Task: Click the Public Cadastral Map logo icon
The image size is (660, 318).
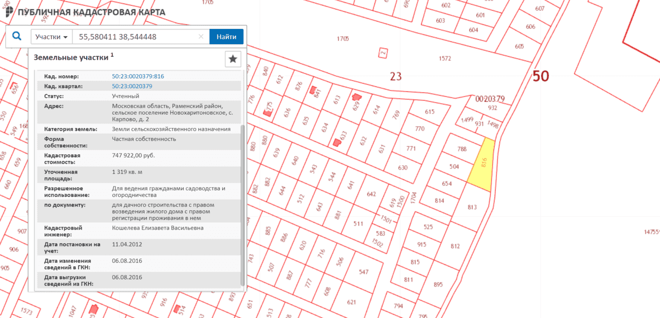Action: pyautogui.click(x=10, y=12)
